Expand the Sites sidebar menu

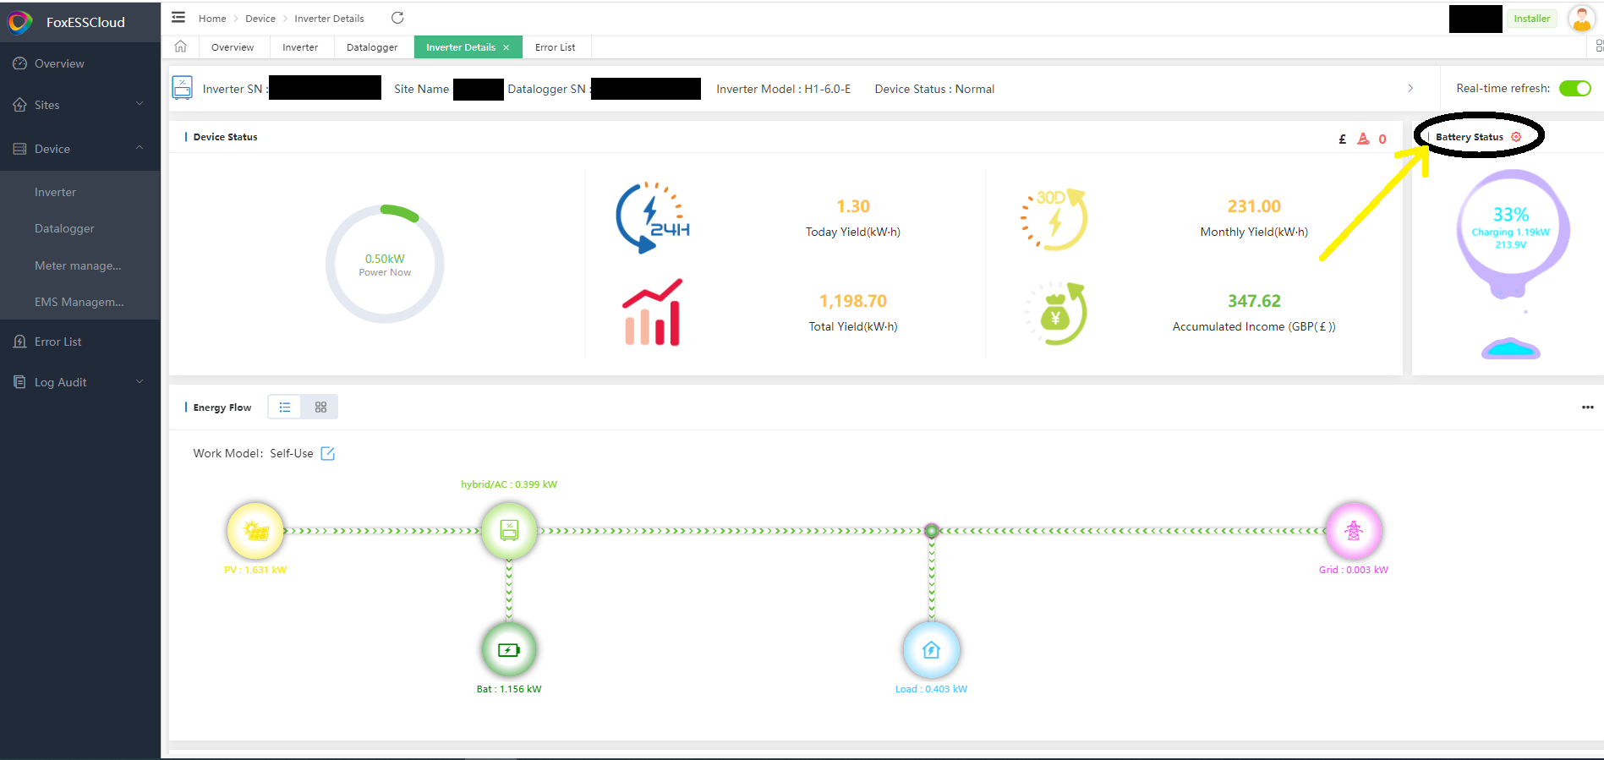pyautogui.click(x=80, y=105)
